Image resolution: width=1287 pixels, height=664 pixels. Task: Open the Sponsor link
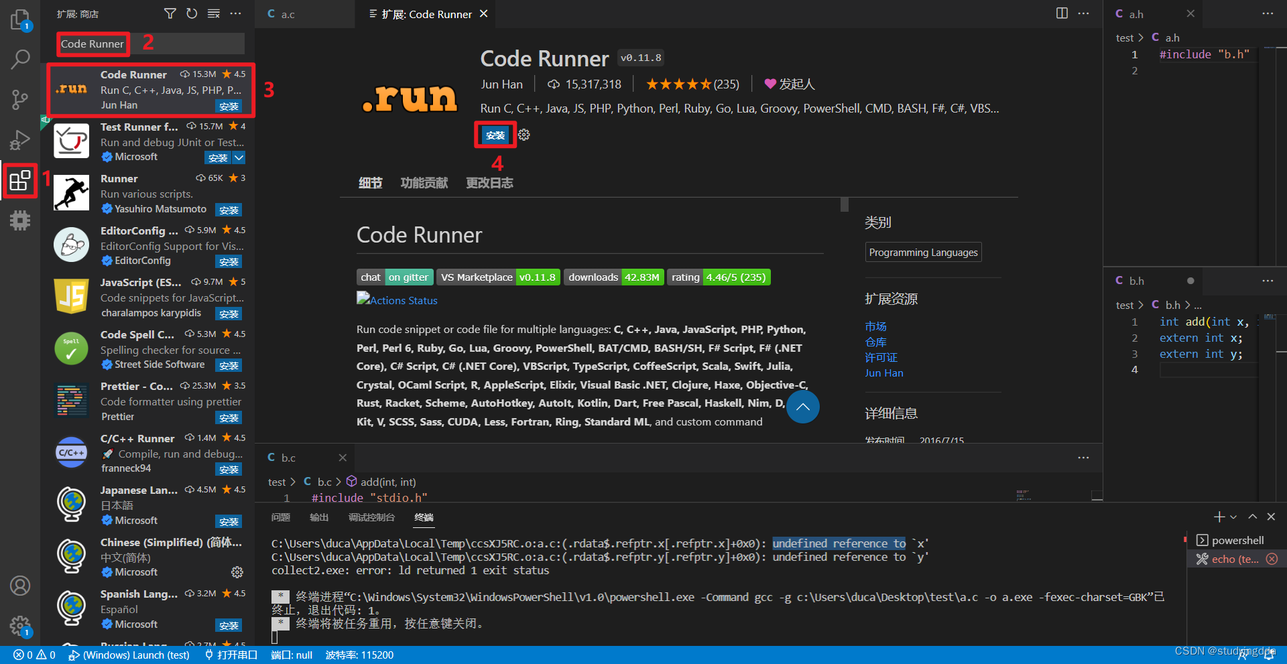point(790,84)
